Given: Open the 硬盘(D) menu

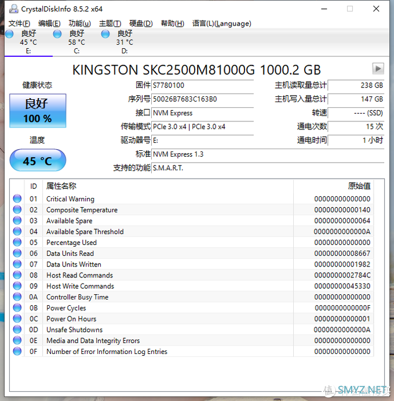Looking at the screenshot, I should pos(141,24).
